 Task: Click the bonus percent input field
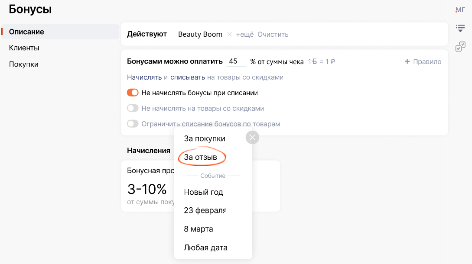pyautogui.click(x=236, y=61)
